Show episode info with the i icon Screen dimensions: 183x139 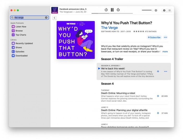click(164, 10)
